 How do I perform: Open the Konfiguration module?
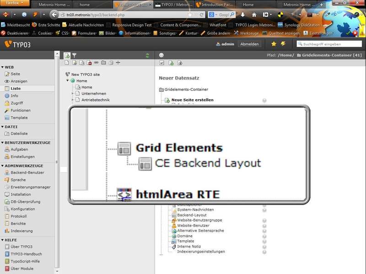[x=20, y=209]
